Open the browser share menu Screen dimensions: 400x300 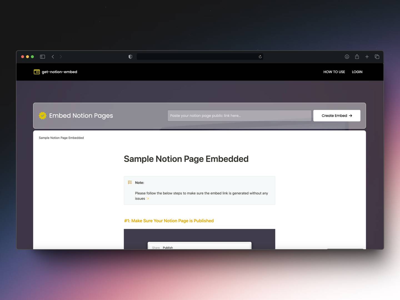(357, 57)
